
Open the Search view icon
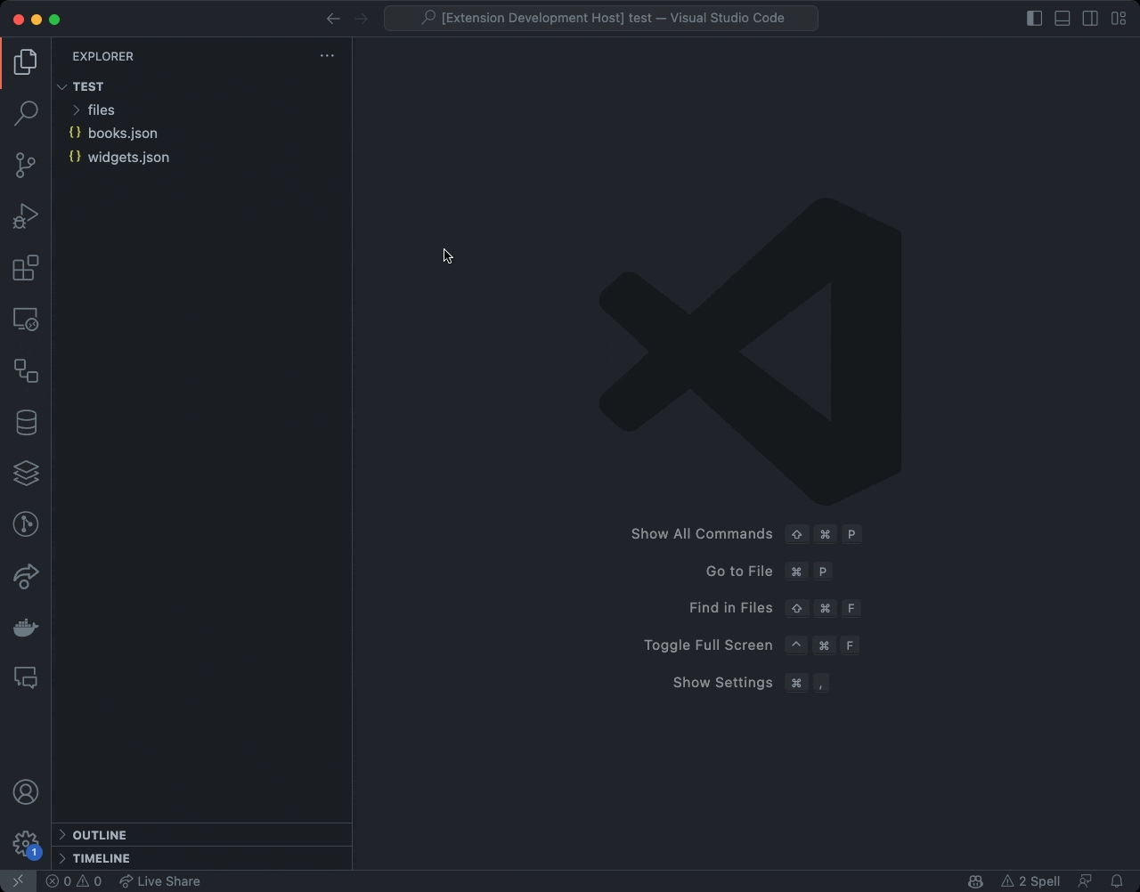[26, 113]
